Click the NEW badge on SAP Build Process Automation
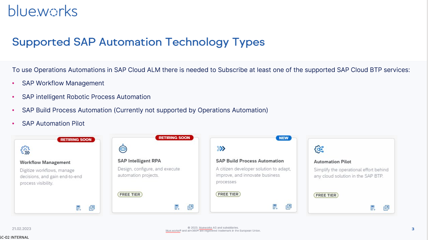Image resolution: width=428 pixels, height=240 pixels. [283, 138]
